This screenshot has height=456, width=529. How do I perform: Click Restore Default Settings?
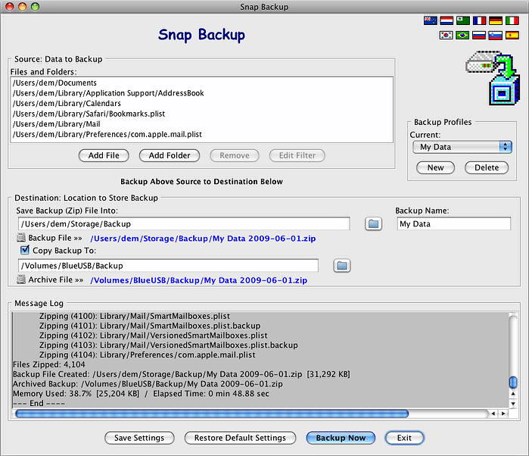(x=240, y=438)
